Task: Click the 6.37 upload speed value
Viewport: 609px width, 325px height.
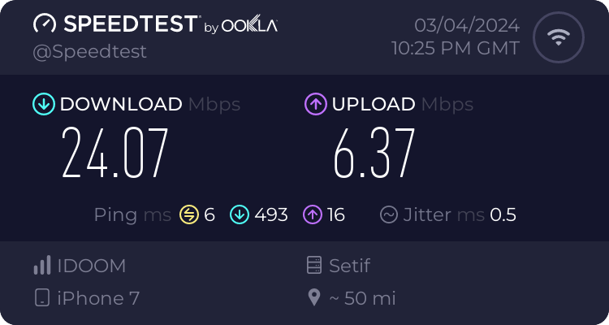Action: click(x=374, y=154)
